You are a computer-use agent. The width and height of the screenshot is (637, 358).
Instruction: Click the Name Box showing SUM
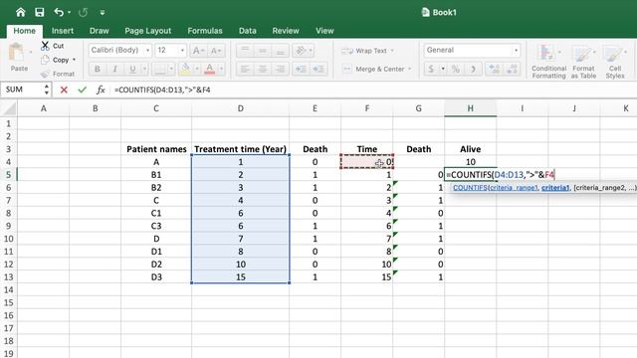point(21,89)
